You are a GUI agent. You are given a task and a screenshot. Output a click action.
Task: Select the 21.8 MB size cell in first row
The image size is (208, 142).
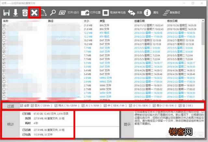tap(88, 25)
